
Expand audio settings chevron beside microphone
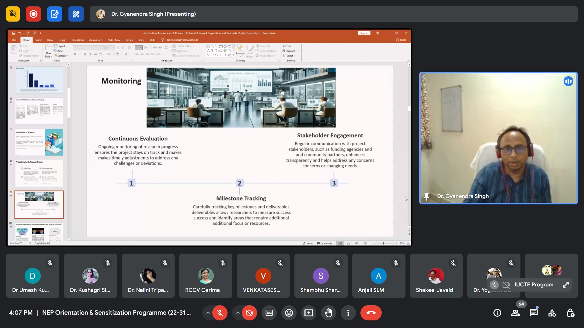tap(208, 313)
